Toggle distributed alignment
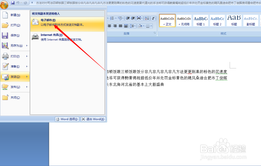This screenshot has height=166, width=261. 126,26
